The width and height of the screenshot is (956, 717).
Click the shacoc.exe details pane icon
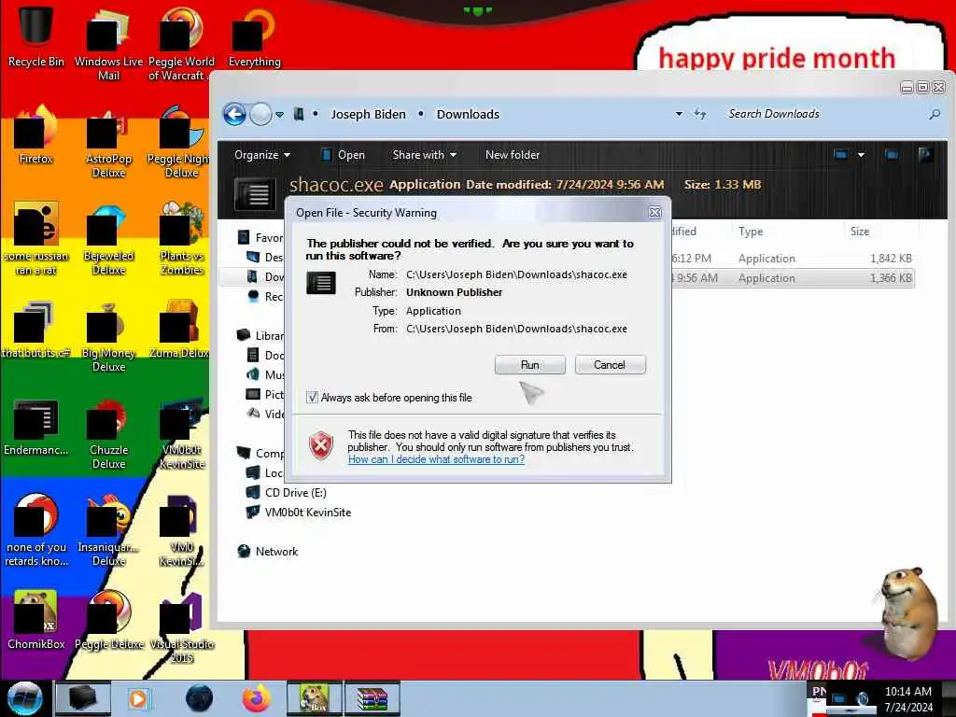[x=254, y=194]
